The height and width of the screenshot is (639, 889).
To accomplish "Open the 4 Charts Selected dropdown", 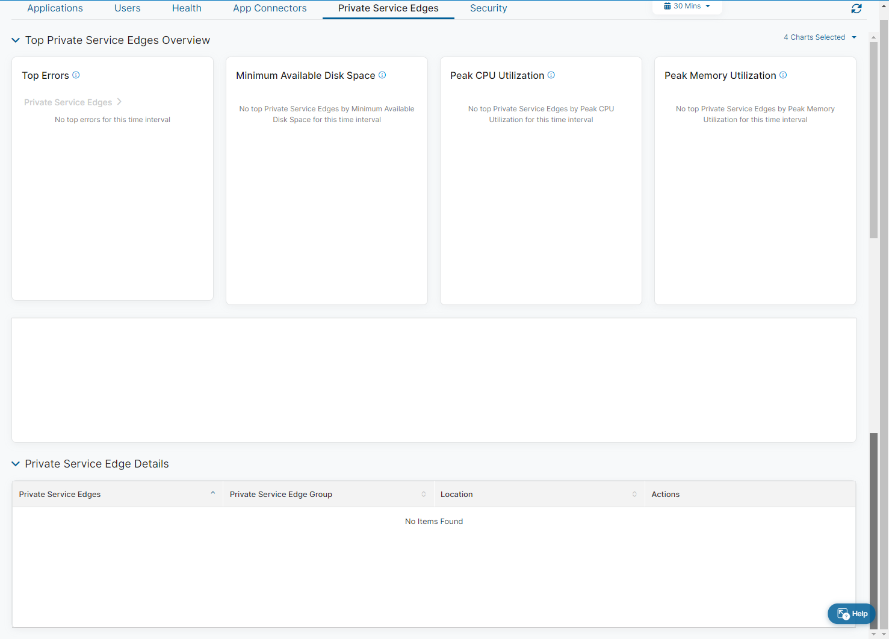I will click(820, 37).
